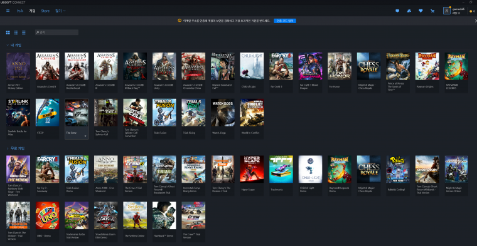Image resolution: width=477 pixels, height=246 pixels.
Task: Open the Store tab
Action: [x=45, y=11]
